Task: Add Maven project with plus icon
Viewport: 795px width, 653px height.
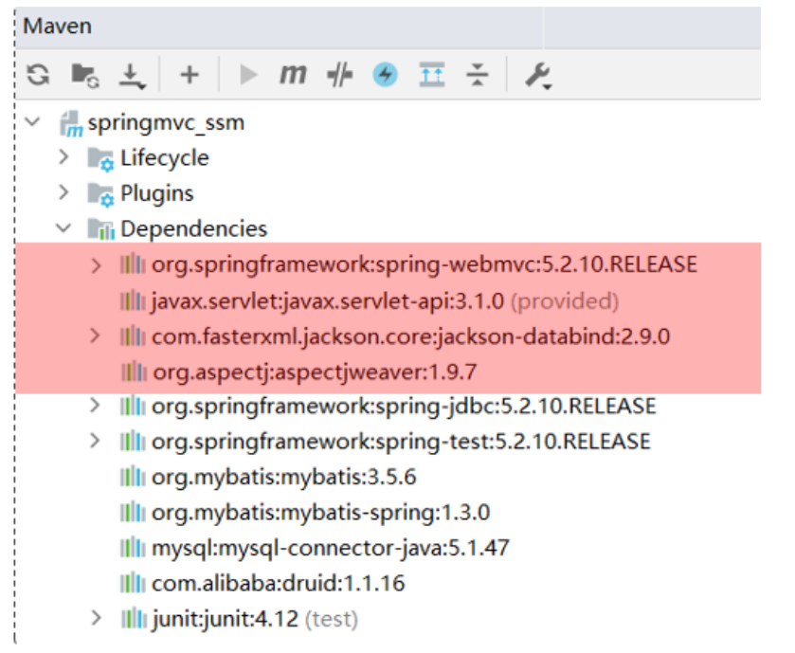Action: (190, 75)
